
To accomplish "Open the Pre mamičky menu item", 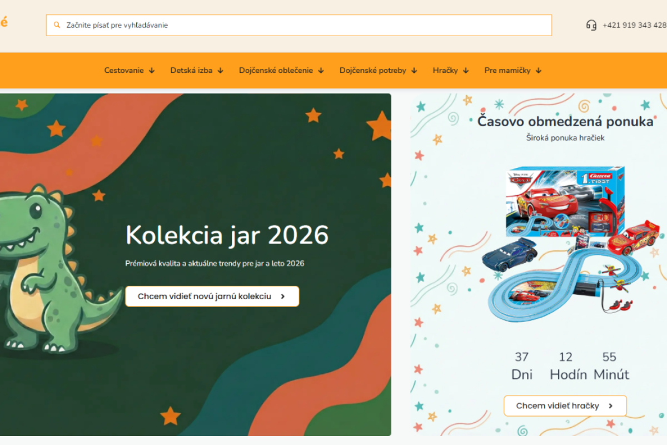I will tap(507, 71).
